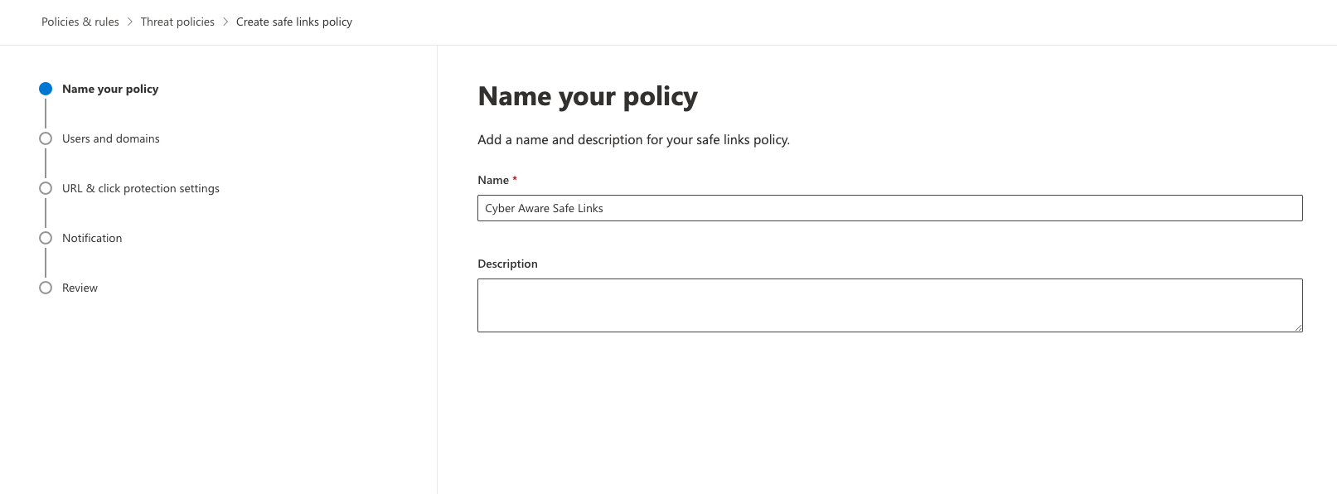Jump to URL & click protection settings step

tap(141, 188)
